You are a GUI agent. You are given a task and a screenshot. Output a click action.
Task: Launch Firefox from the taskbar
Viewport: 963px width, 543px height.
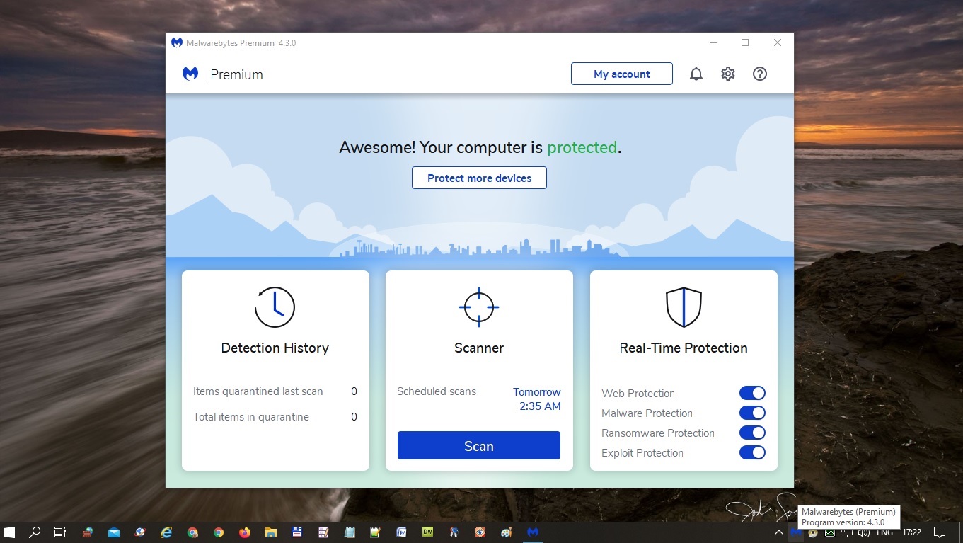pos(245,532)
